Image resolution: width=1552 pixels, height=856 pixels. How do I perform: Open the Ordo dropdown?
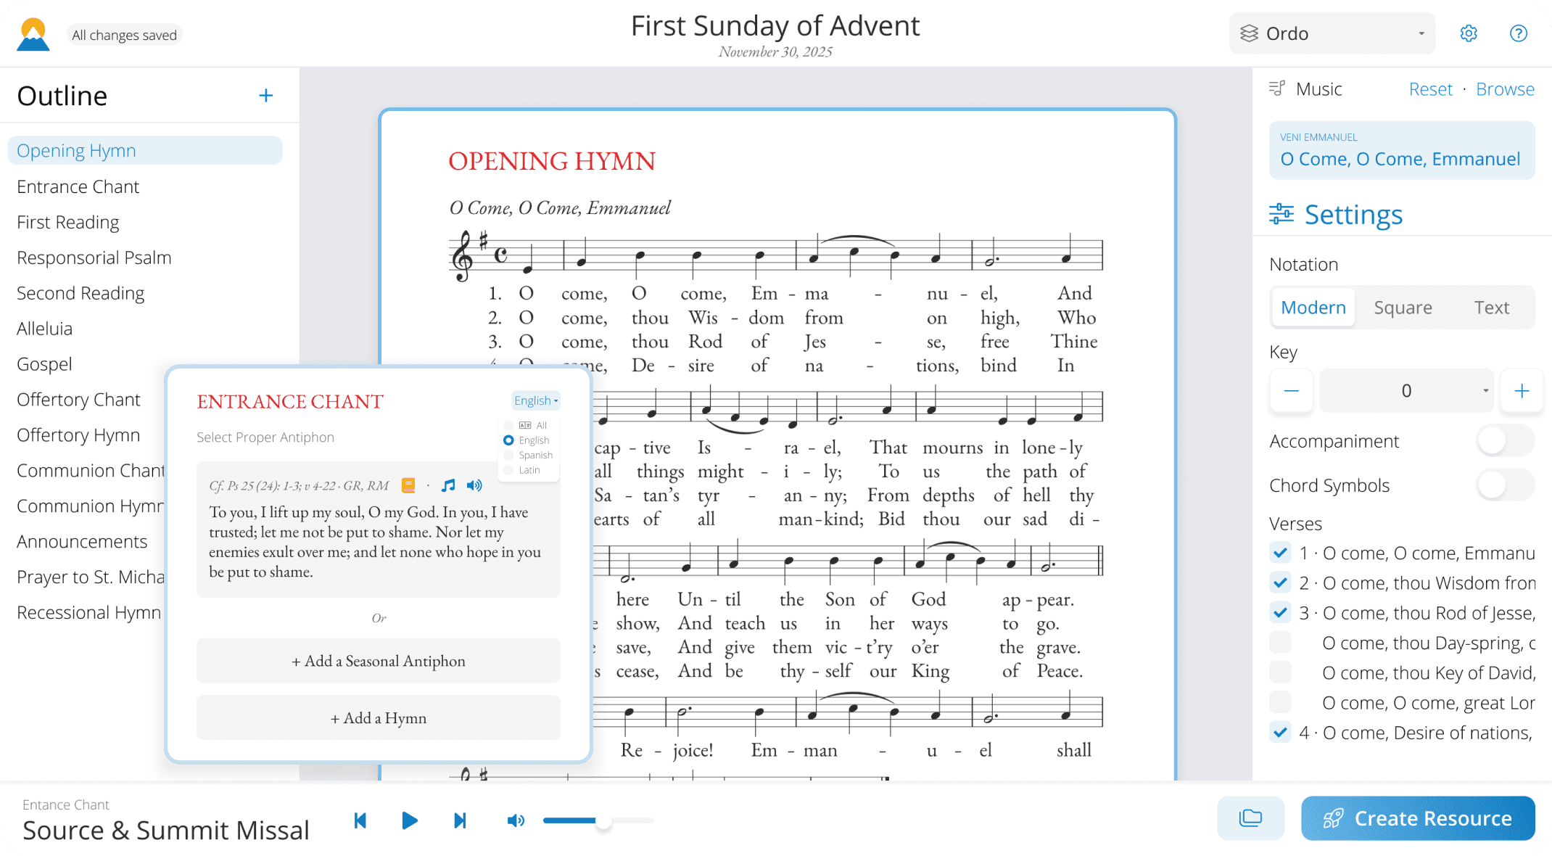tap(1332, 33)
